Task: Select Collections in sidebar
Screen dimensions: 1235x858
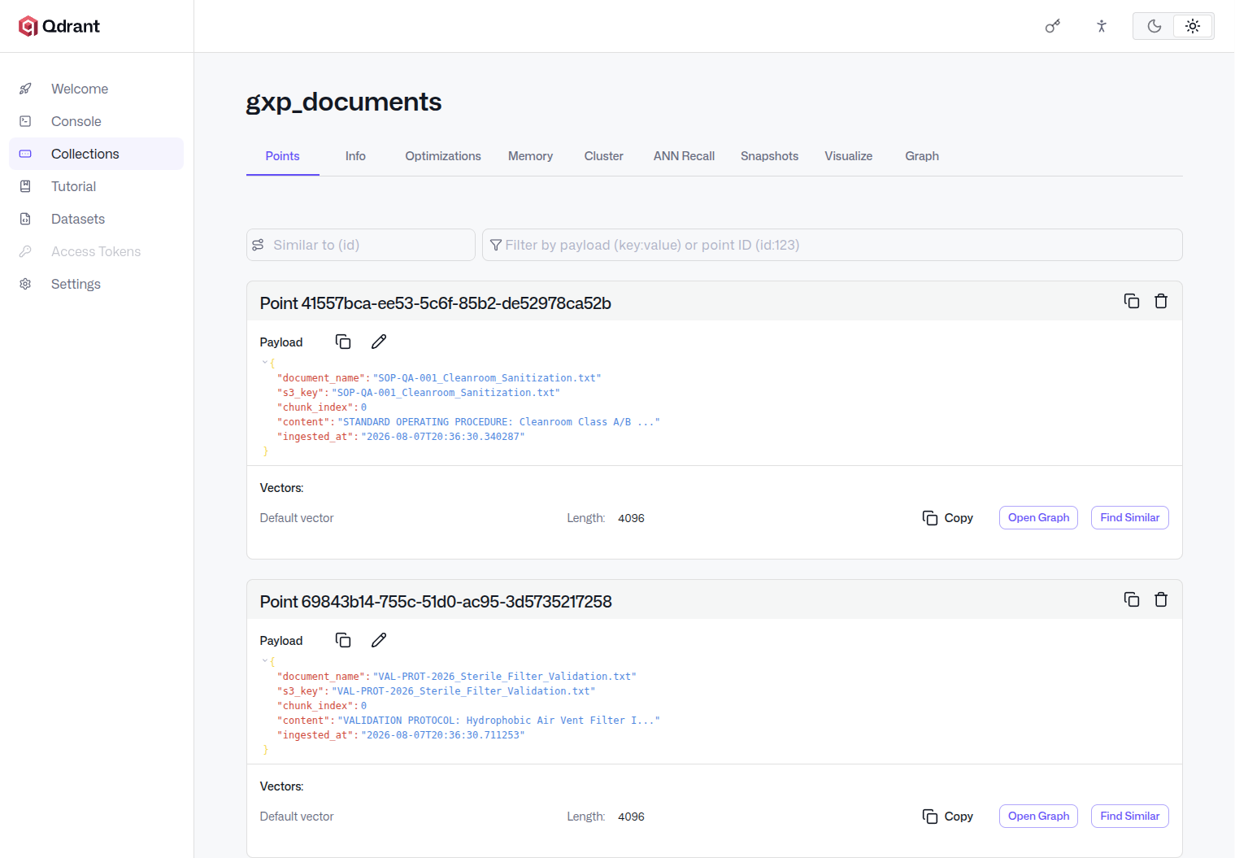Action: [x=96, y=154]
